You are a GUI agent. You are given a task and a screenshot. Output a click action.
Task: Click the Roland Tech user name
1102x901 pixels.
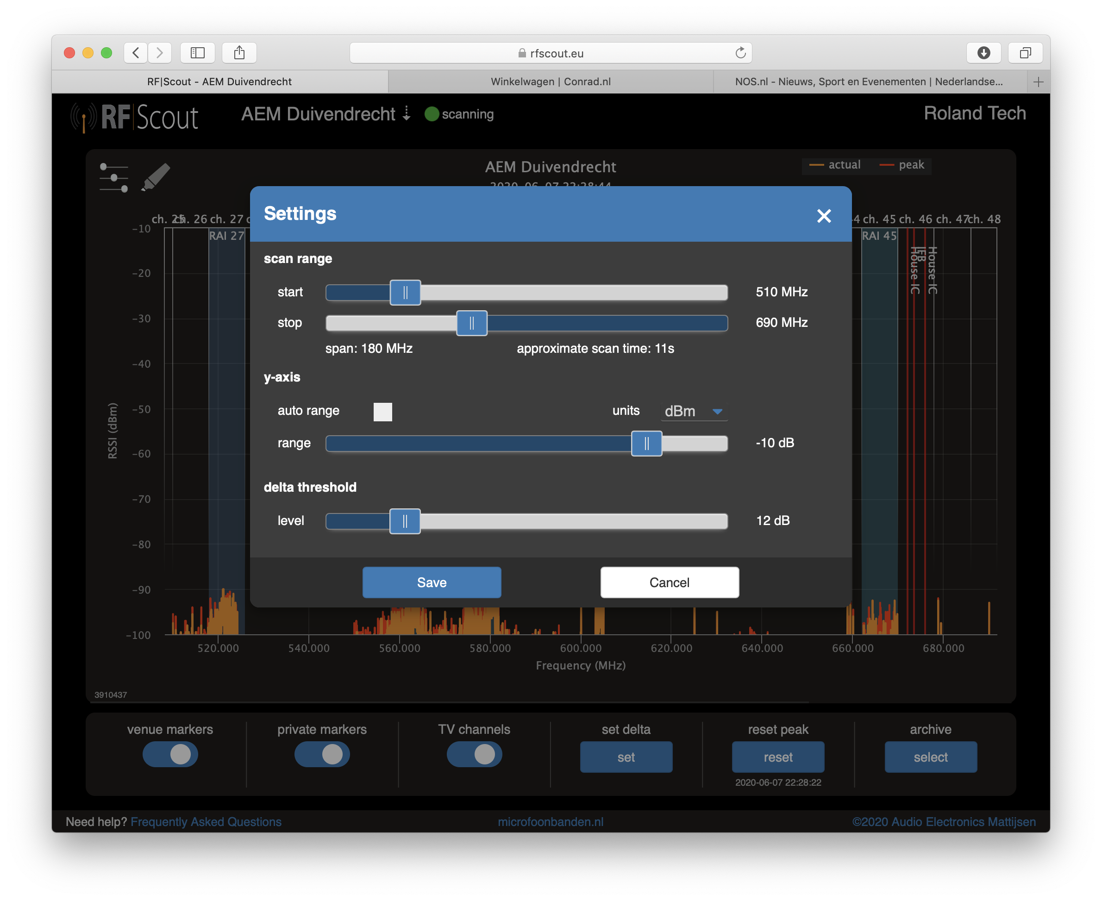click(974, 113)
